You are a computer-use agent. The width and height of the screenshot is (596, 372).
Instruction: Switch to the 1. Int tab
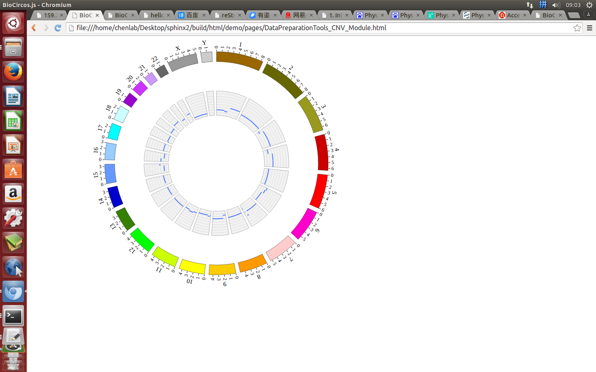click(335, 15)
